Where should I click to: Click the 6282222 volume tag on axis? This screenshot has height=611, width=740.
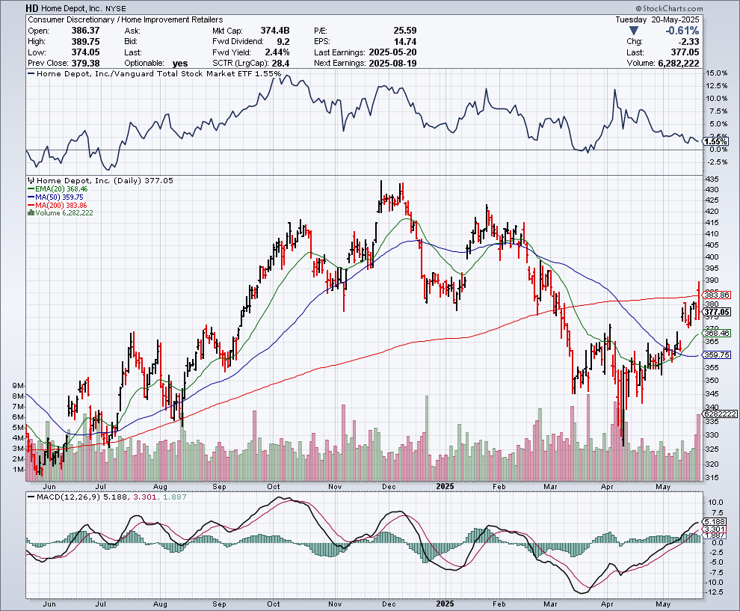(x=720, y=414)
